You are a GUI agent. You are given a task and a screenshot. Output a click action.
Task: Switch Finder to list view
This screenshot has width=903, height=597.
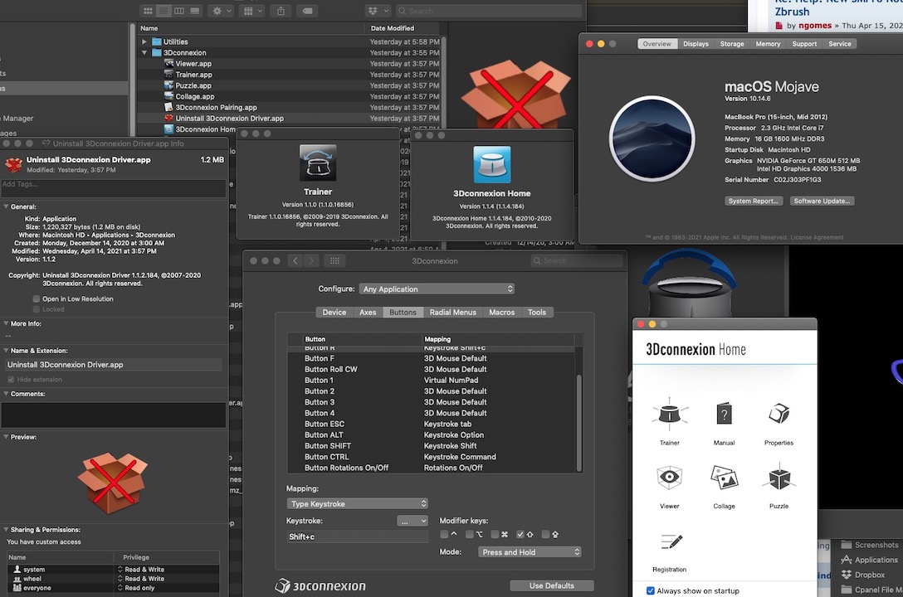pos(164,11)
